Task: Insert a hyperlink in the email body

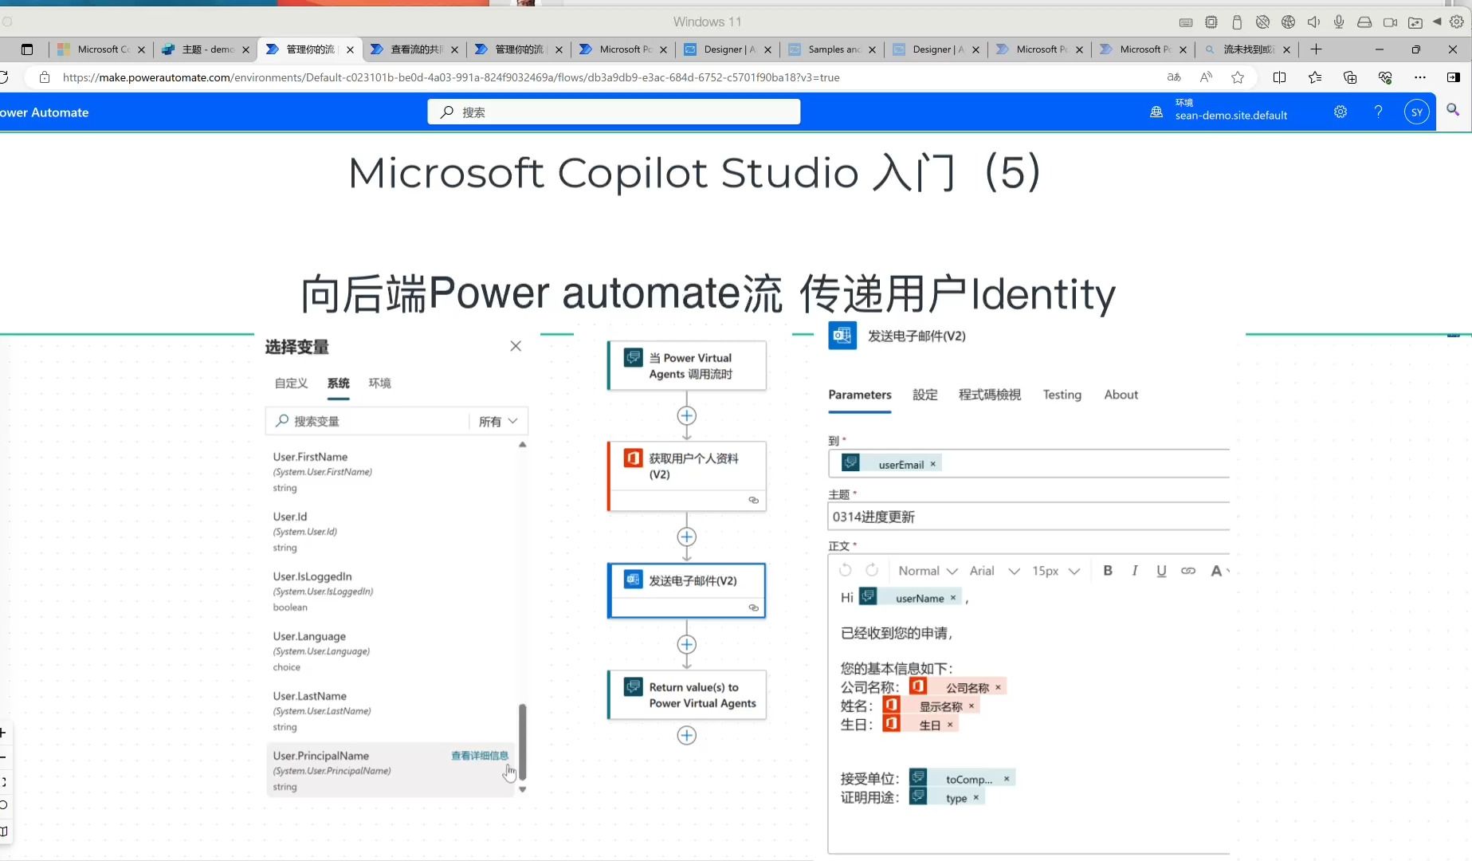Action: pyautogui.click(x=1188, y=571)
